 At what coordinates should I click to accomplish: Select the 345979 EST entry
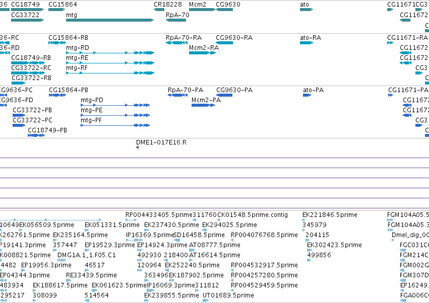click(x=315, y=225)
